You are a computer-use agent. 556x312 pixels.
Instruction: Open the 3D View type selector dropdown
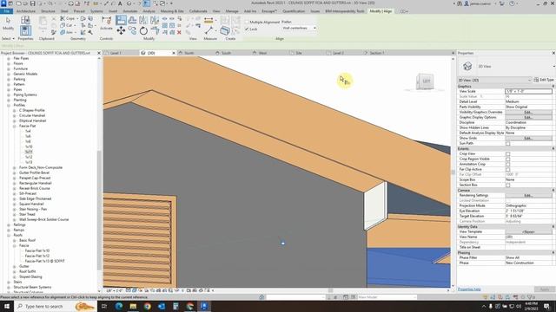point(494,80)
